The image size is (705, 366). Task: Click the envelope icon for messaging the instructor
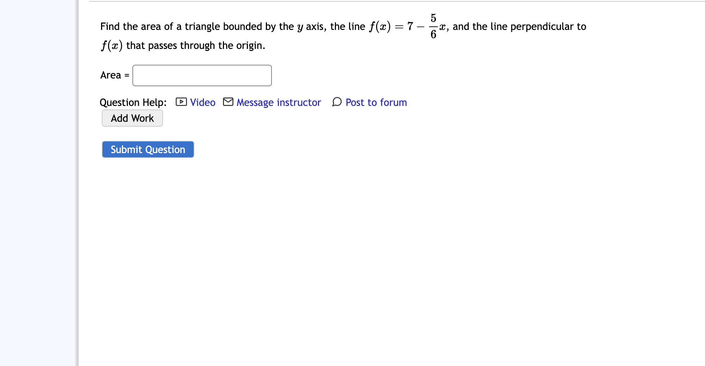(228, 102)
